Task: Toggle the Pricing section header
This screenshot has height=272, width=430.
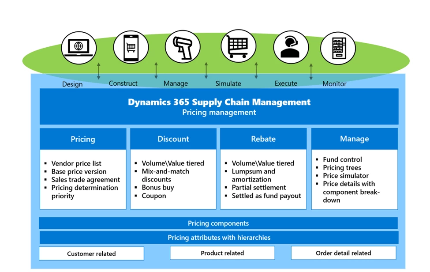Action: pos(83,139)
